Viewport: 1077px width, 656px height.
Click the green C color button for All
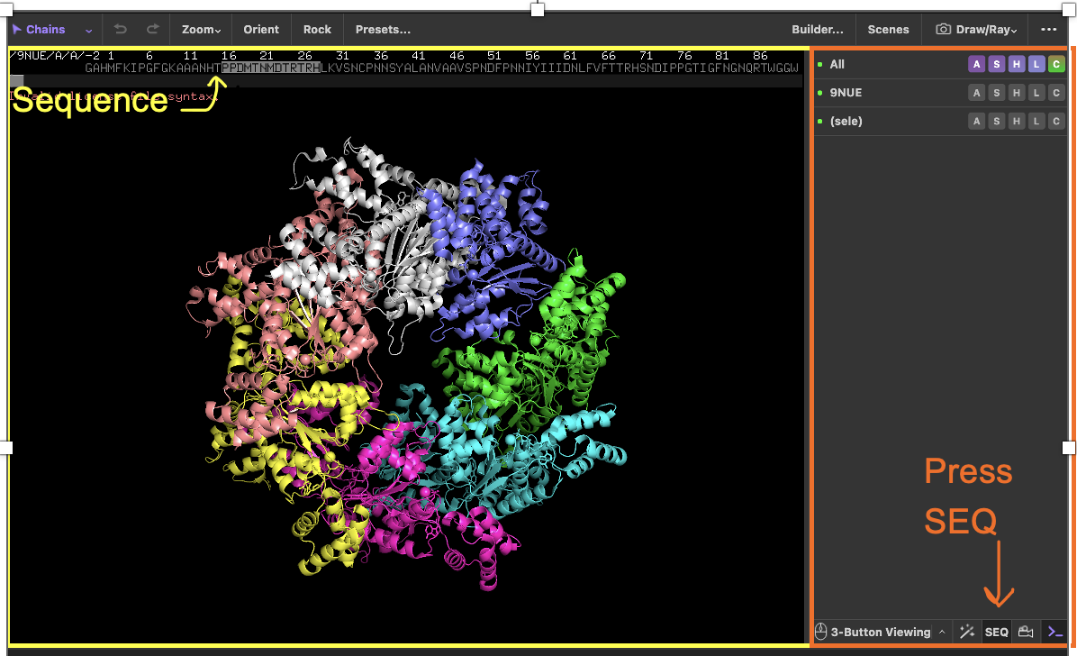[x=1056, y=64]
